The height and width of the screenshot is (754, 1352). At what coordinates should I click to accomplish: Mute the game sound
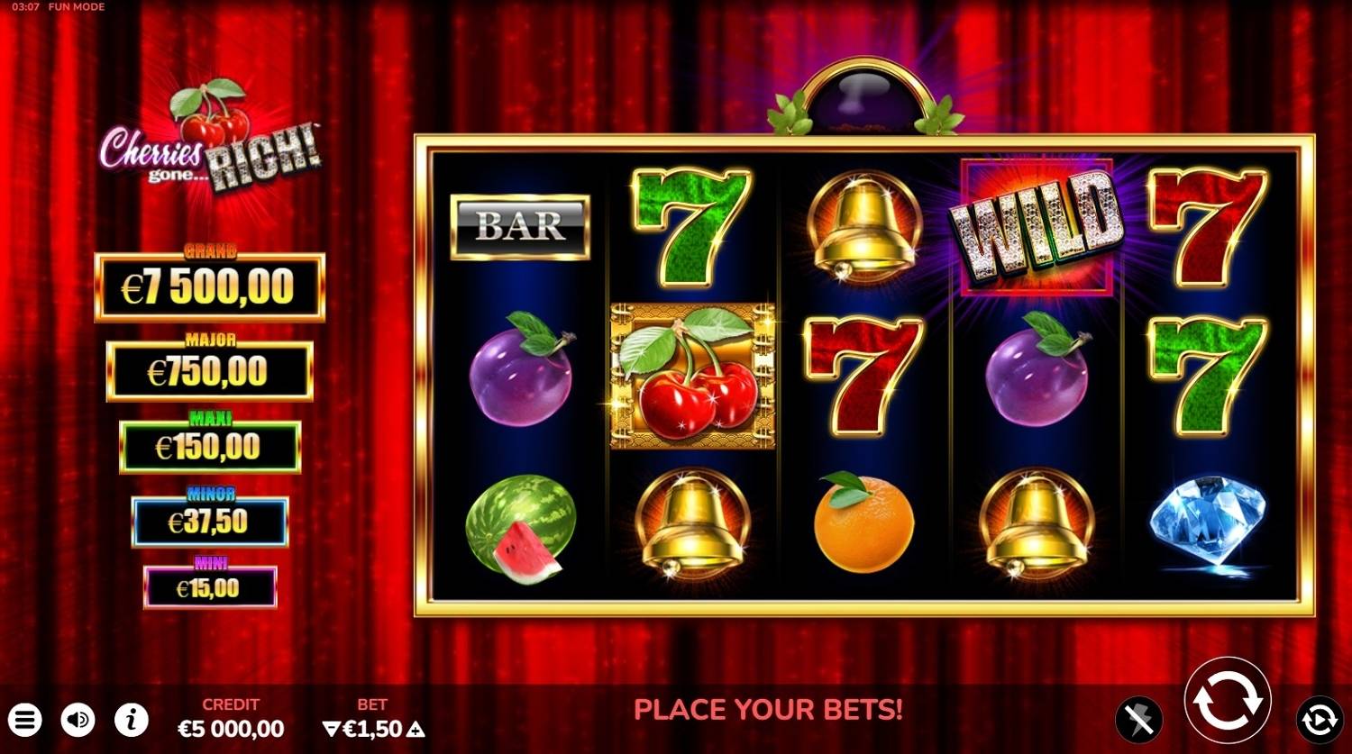pos(78,720)
